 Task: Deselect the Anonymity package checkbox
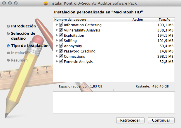coord(61,46)
